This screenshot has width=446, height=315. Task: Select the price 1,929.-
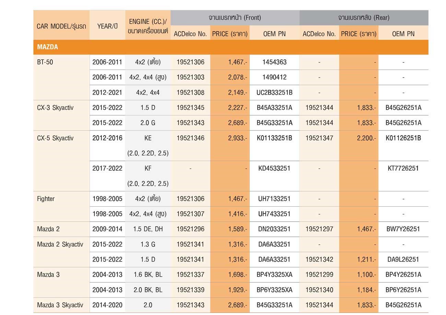[x=237, y=290]
